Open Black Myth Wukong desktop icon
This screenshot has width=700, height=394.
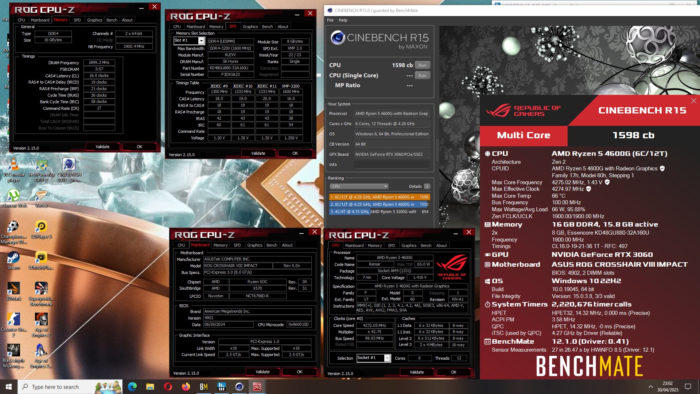pyautogui.click(x=13, y=356)
